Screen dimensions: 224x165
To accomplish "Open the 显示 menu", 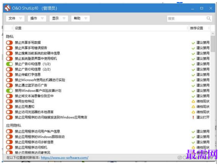I will 59,18.
